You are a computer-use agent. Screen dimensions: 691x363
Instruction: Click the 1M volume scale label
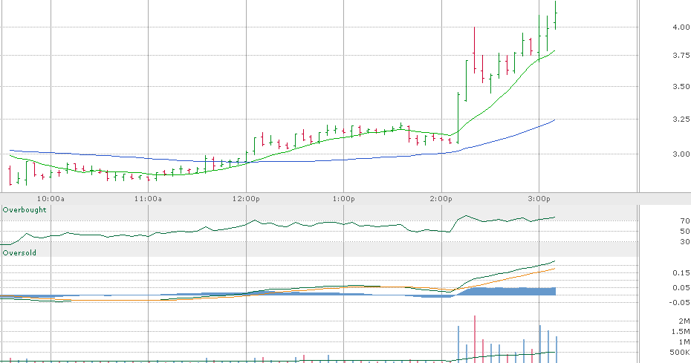pos(684,342)
